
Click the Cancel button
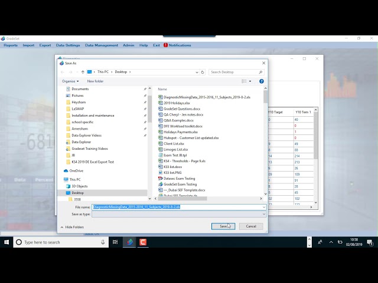pyautogui.click(x=251, y=226)
